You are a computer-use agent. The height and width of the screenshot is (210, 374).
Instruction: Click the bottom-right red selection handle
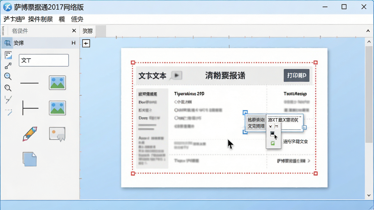coord(316,174)
